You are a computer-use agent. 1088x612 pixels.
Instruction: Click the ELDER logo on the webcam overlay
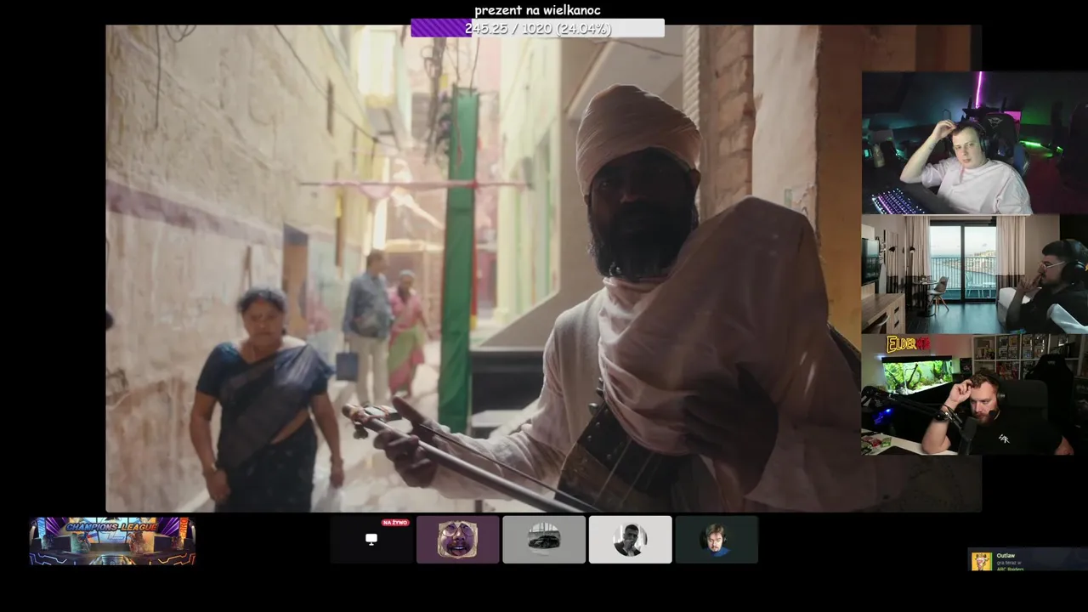[x=909, y=344]
